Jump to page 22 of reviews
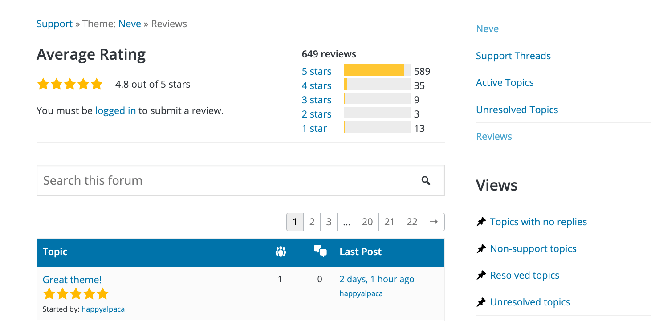Screen dimensions: 651x321 click(411, 221)
